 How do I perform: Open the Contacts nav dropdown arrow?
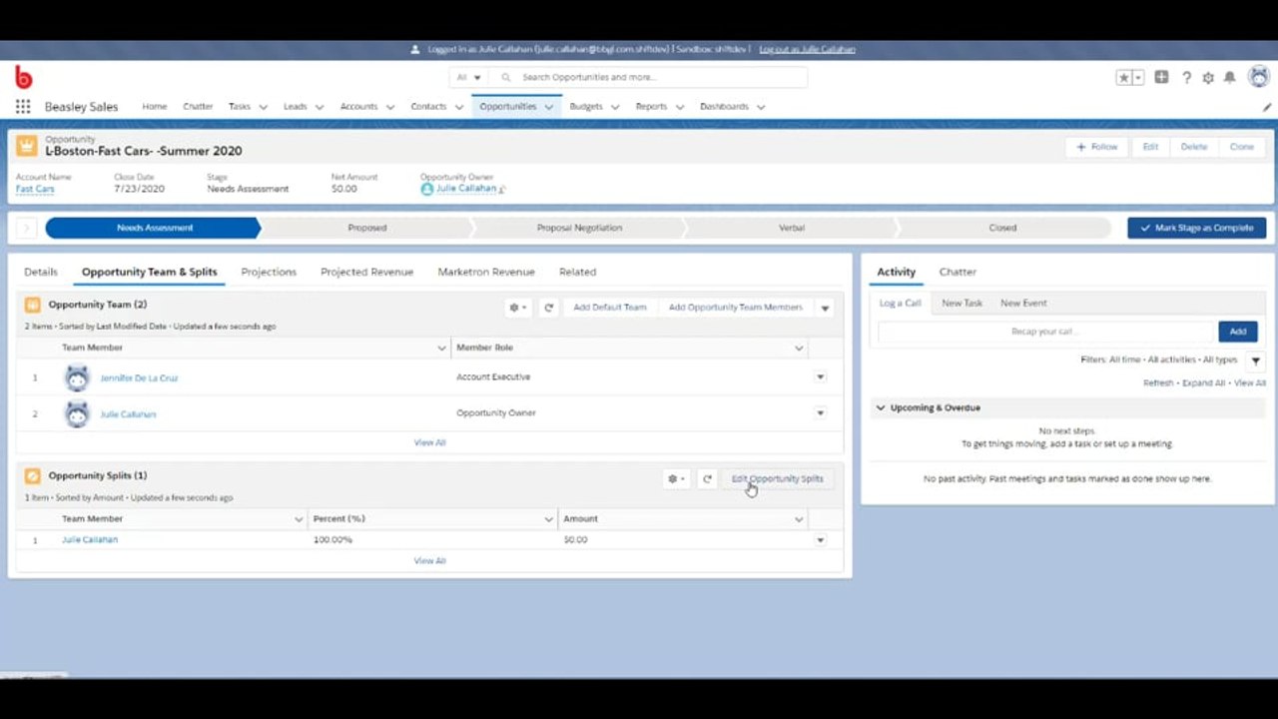(x=459, y=107)
